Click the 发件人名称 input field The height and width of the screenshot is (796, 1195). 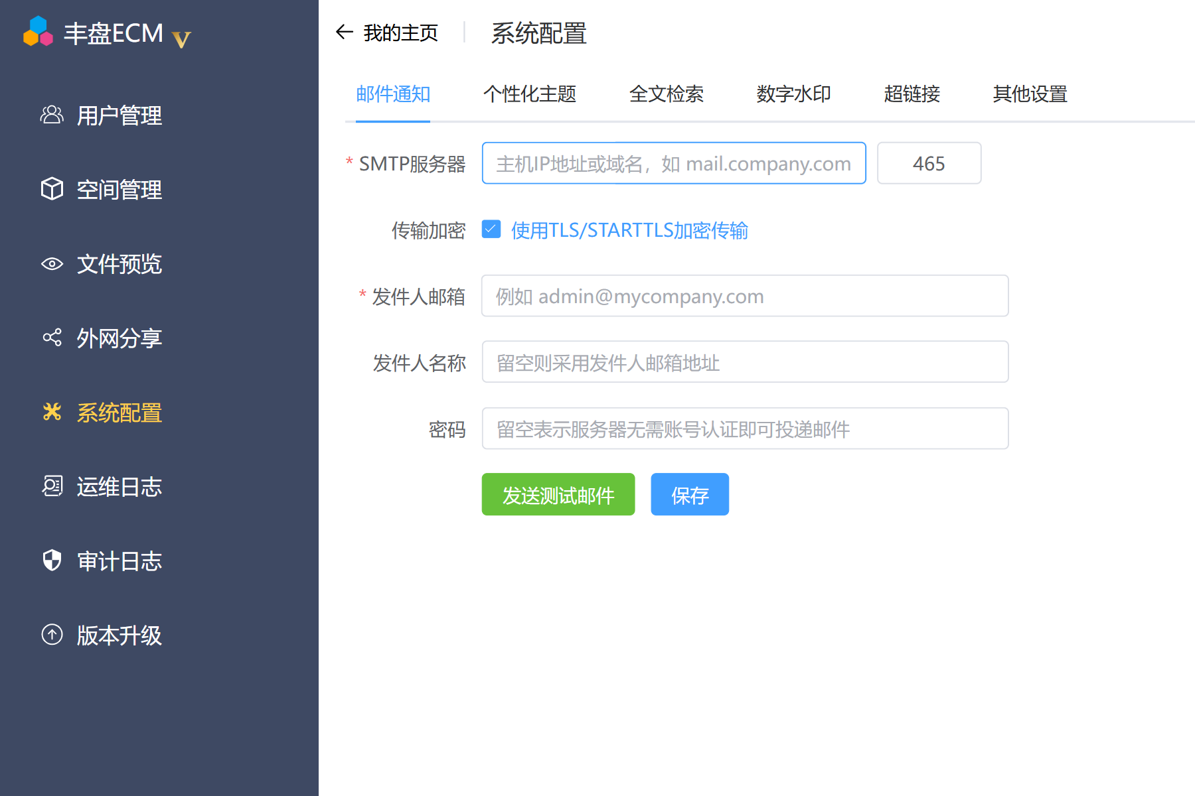point(745,362)
